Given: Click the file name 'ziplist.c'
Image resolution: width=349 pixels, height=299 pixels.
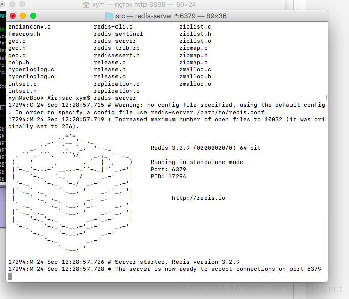Looking at the screenshot, I should pos(195,26).
